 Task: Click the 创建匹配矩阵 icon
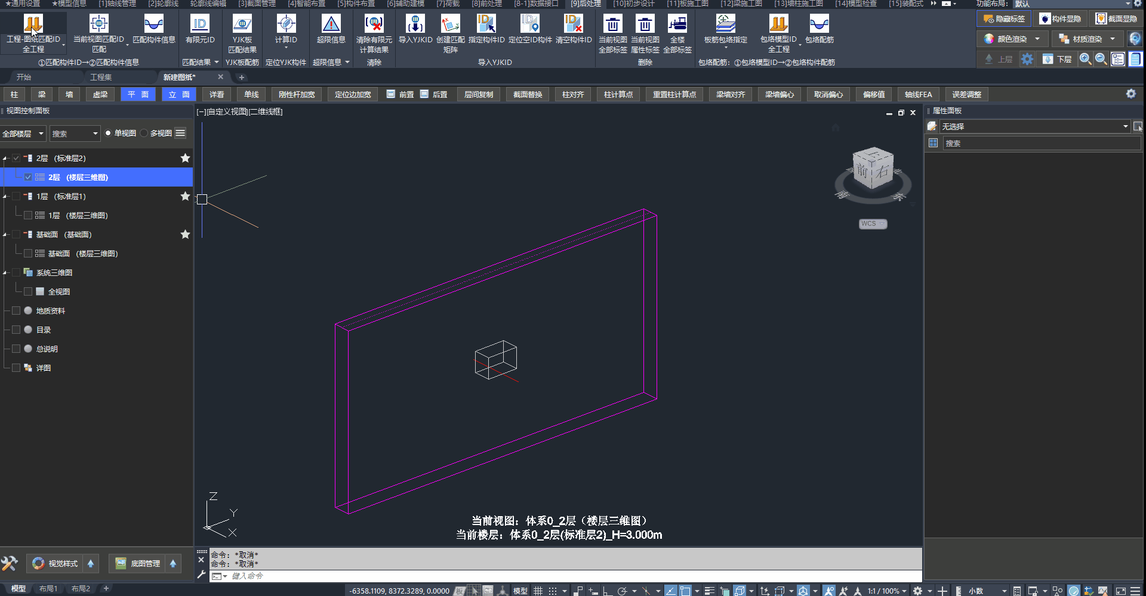(450, 24)
